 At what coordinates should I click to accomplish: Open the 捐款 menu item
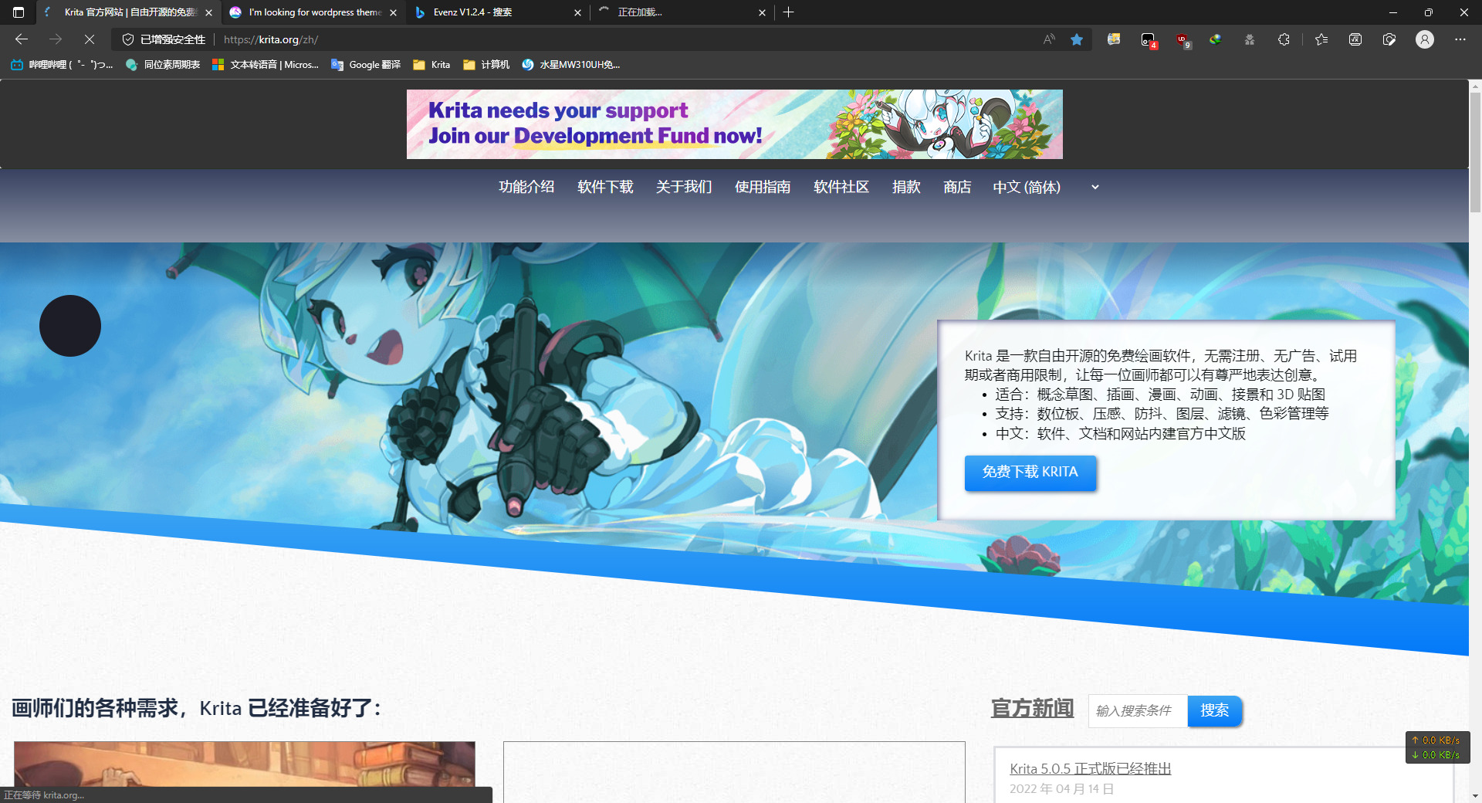906,187
